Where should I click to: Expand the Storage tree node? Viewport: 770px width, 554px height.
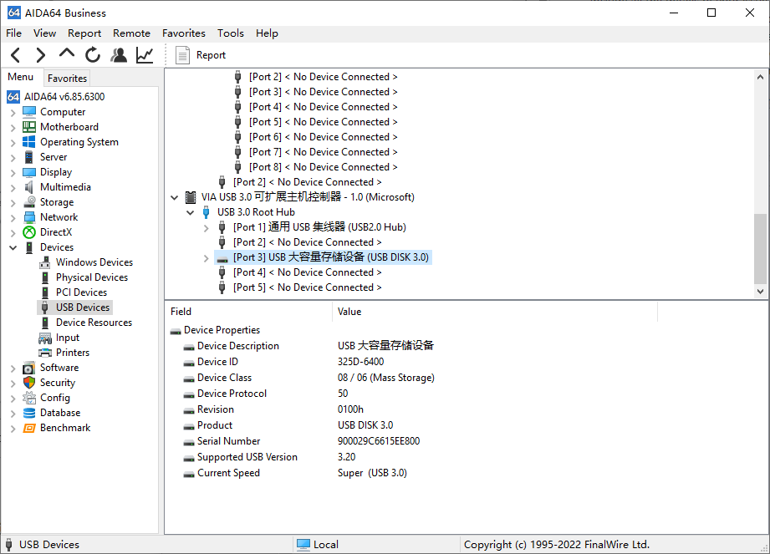click(x=13, y=203)
